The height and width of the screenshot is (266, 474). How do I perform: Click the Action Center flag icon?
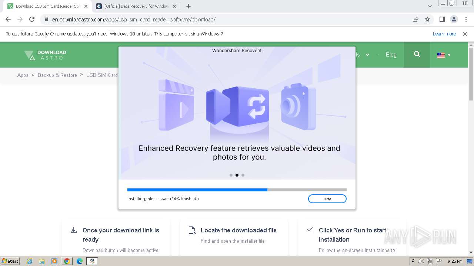point(438,261)
